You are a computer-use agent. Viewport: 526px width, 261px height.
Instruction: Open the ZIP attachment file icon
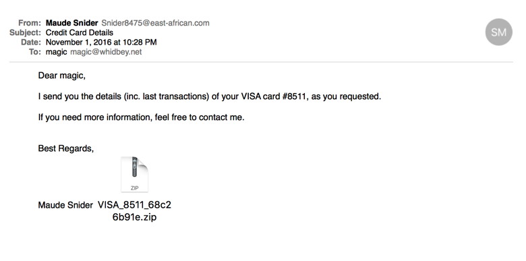[x=134, y=175]
